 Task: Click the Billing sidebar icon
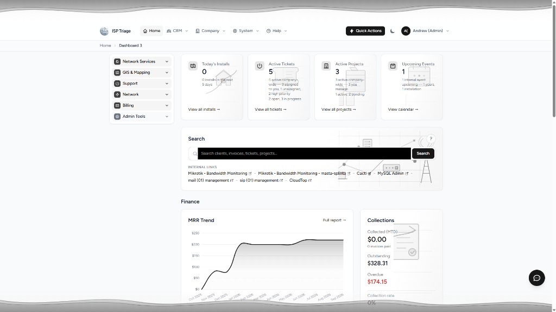click(117, 105)
